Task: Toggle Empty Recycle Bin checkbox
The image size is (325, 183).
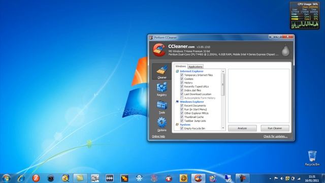Action: (x=182, y=129)
